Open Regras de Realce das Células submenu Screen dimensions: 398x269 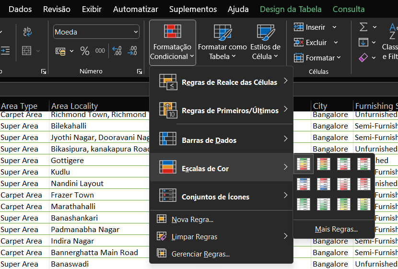click(x=222, y=82)
